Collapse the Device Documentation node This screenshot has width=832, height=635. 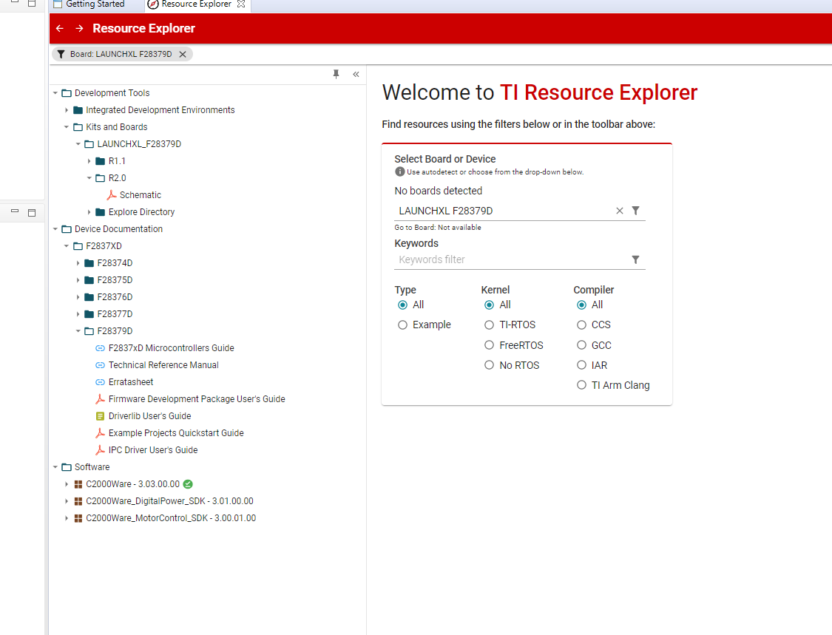coord(55,228)
